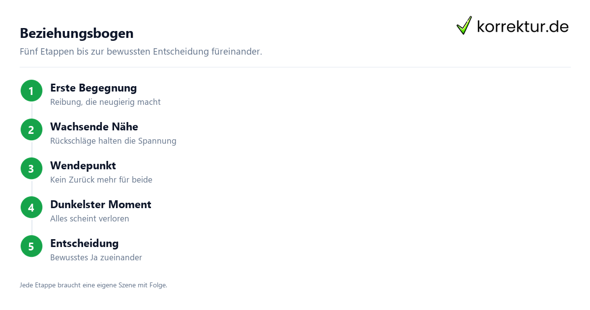This screenshot has width=590, height=310.
Task: Click the Wendepunkt stage title
Action: tap(83, 166)
